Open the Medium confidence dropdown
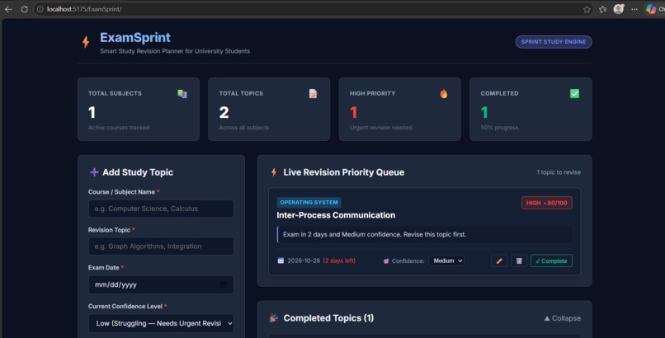Image resolution: width=665 pixels, height=338 pixels. 446,261
